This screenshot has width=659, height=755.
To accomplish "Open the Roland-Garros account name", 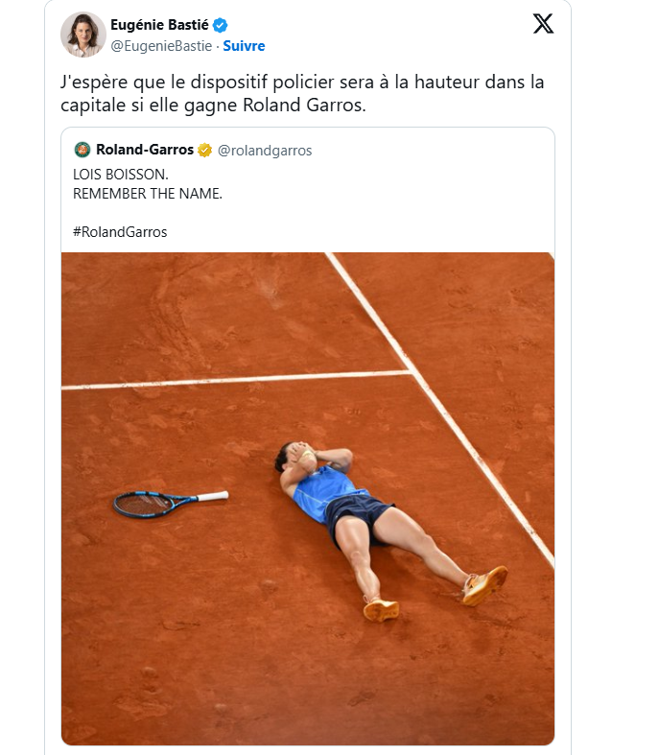I will [x=145, y=150].
